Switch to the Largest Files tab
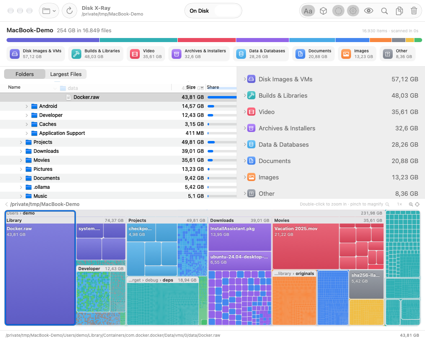Screen dimensions: 425x340 [x=66, y=74]
